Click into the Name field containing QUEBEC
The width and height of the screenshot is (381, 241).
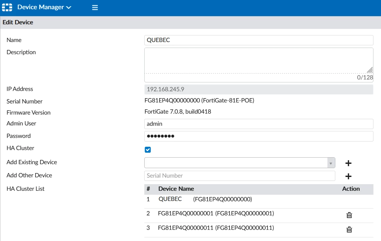[259, 40]
